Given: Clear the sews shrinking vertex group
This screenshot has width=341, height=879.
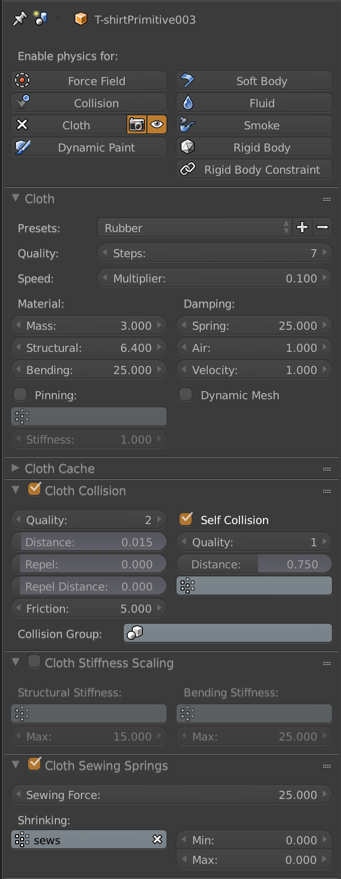Looking at the screenshot, I should click(x=157, y=839).
